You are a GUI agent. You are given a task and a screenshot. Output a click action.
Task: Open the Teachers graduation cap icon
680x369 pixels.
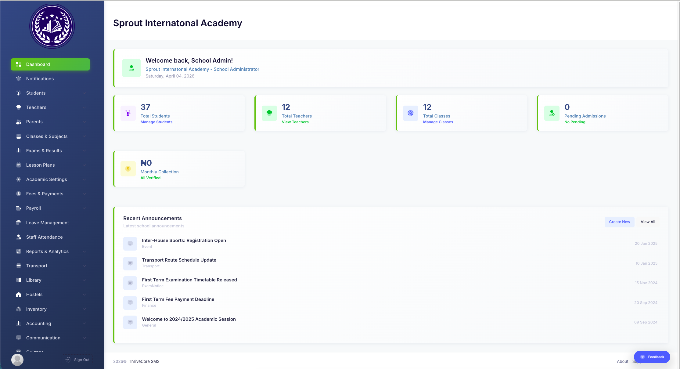tap(19, 107)
